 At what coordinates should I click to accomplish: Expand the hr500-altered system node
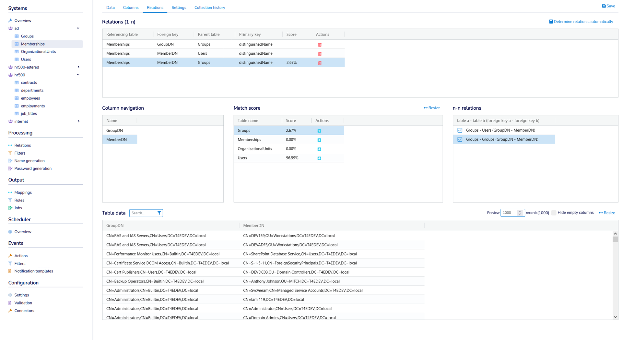tap(78, 67)
